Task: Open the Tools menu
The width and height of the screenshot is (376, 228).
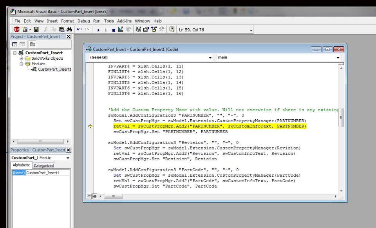Action: 109,21
